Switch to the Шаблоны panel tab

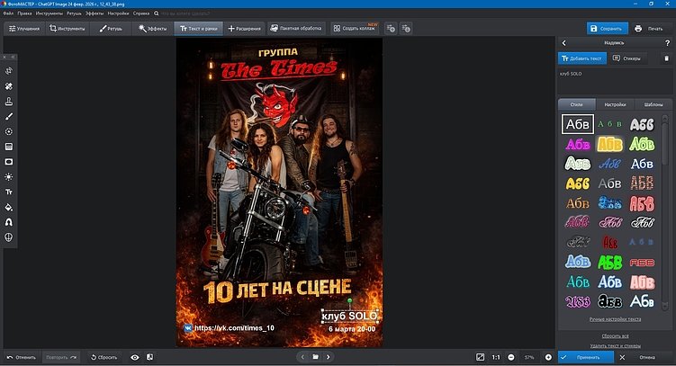pos(653,104)
